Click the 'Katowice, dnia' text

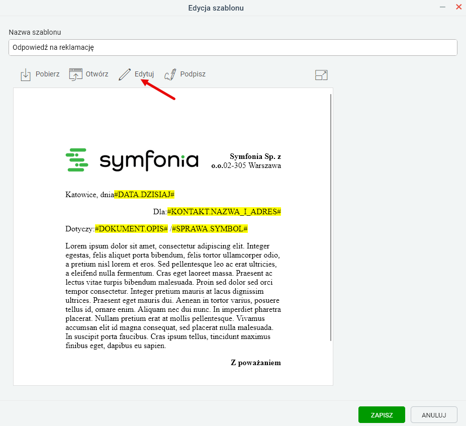click(90, 195)
